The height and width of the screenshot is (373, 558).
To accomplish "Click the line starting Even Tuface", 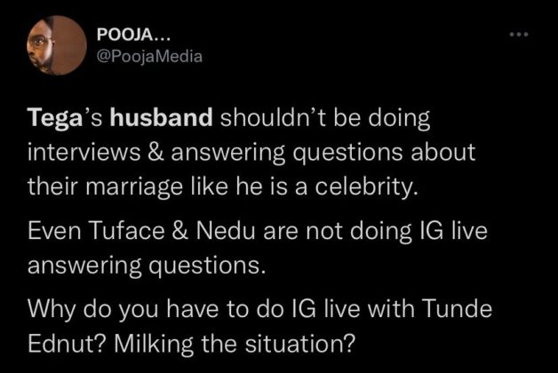I will tap(258, 230).
